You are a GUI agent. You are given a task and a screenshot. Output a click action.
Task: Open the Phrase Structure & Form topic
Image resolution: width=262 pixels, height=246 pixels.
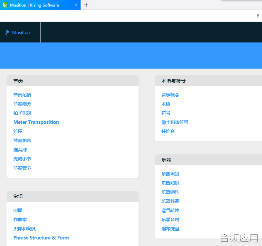41,238
